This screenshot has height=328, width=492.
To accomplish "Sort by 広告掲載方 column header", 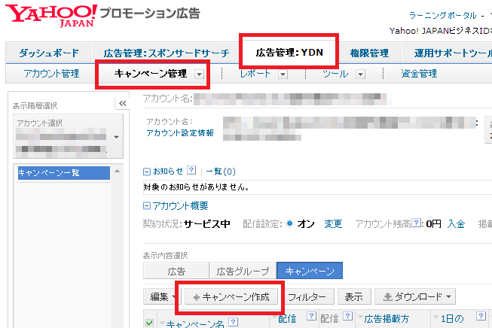I will click(387, 319).
